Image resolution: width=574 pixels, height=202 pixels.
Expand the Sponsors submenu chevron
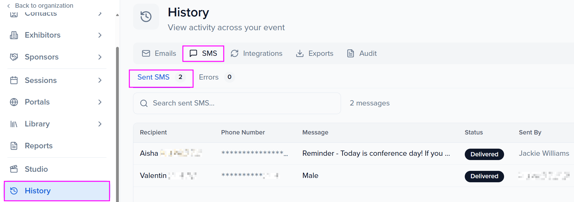click(x=100, y=57)
